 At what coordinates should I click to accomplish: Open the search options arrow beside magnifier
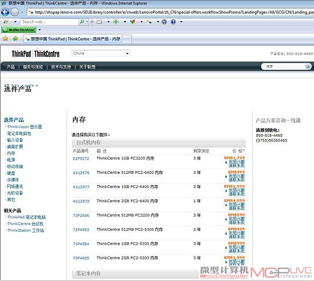87,22
